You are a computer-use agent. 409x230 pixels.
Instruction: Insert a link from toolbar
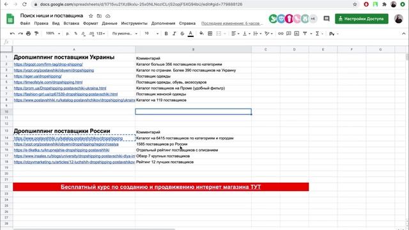click(281, 34)
